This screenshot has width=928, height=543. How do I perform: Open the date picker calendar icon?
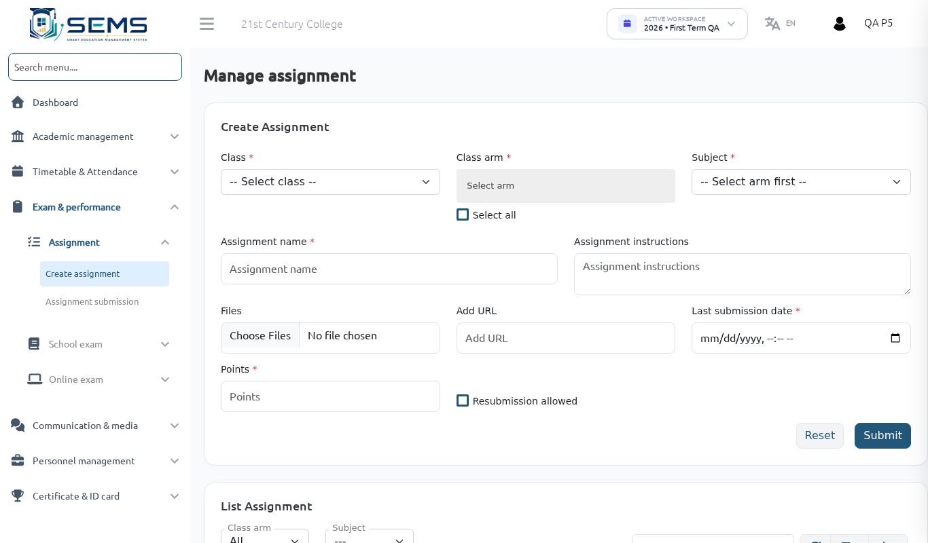click(x=895, y=338)
